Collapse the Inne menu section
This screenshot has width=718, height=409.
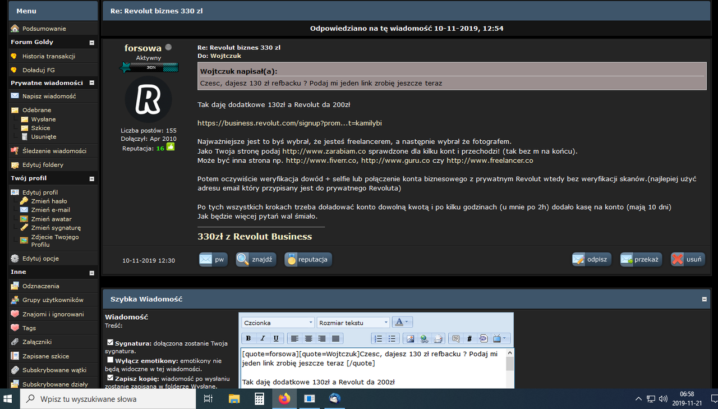click(92, 273)
